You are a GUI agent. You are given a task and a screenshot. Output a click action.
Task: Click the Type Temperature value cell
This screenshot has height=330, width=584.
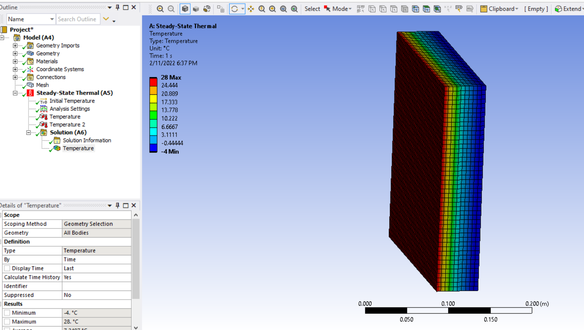click(x=97, y=251)
